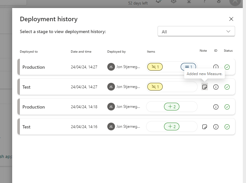Click the 'Date and time' column header
This screenshot has width=246, height=183.
[x=81, y=51]
